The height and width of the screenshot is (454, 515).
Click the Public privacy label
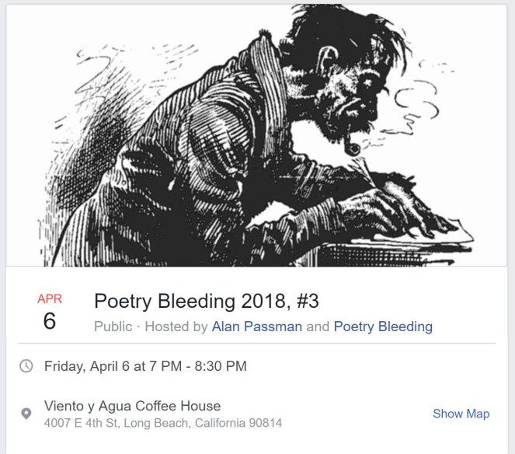click(x=113, y=327)
